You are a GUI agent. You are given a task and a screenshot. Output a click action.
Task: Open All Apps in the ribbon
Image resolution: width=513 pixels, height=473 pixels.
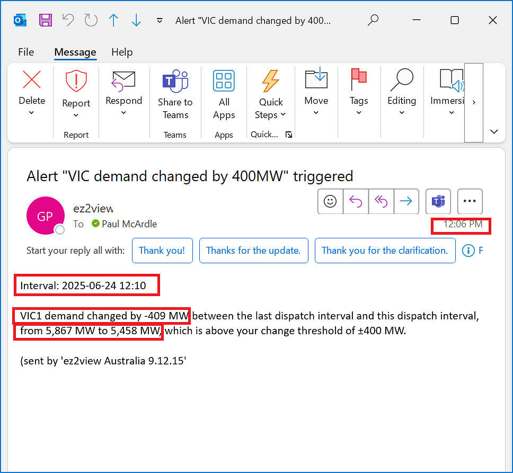[224, 95]
